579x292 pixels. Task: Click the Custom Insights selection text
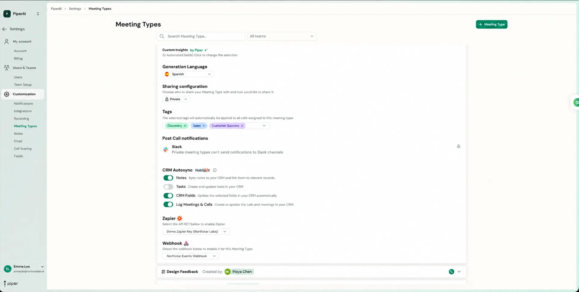(200, 55)
